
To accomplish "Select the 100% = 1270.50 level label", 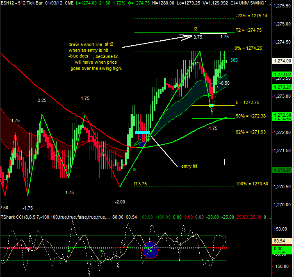I will pyautogui.click(x=252, y=184).
